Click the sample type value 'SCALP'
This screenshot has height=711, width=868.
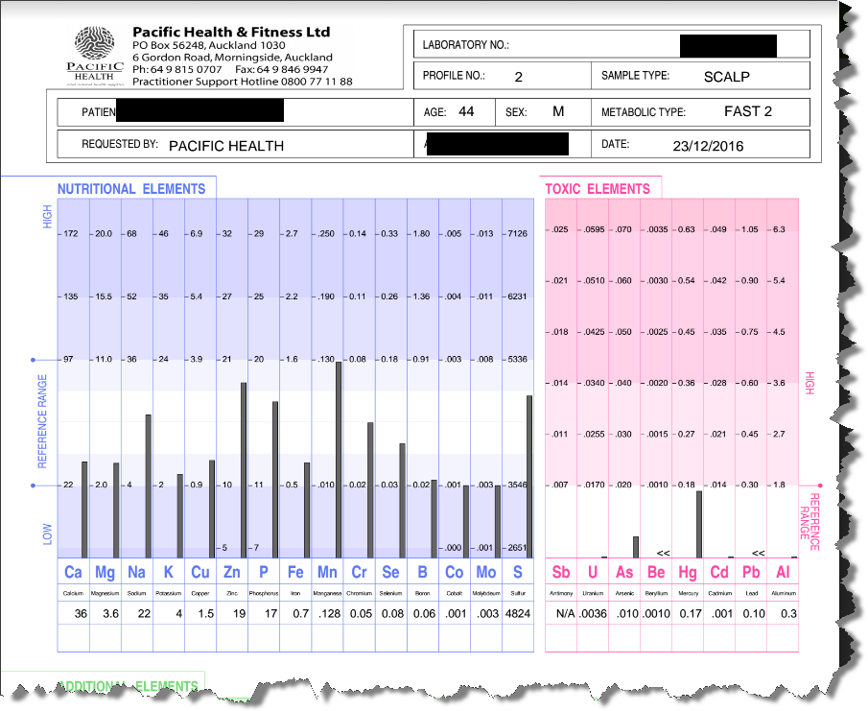pyautogui.click(x=727, y=77)
